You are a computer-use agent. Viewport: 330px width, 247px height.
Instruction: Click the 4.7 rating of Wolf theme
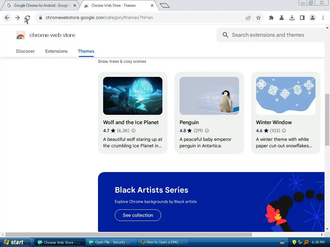106,131
